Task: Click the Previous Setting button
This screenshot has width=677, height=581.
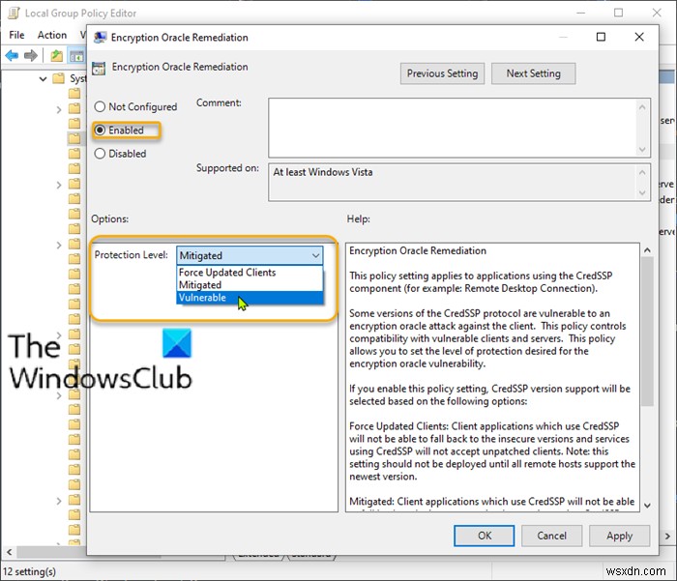Action: [x=442, y=73]
